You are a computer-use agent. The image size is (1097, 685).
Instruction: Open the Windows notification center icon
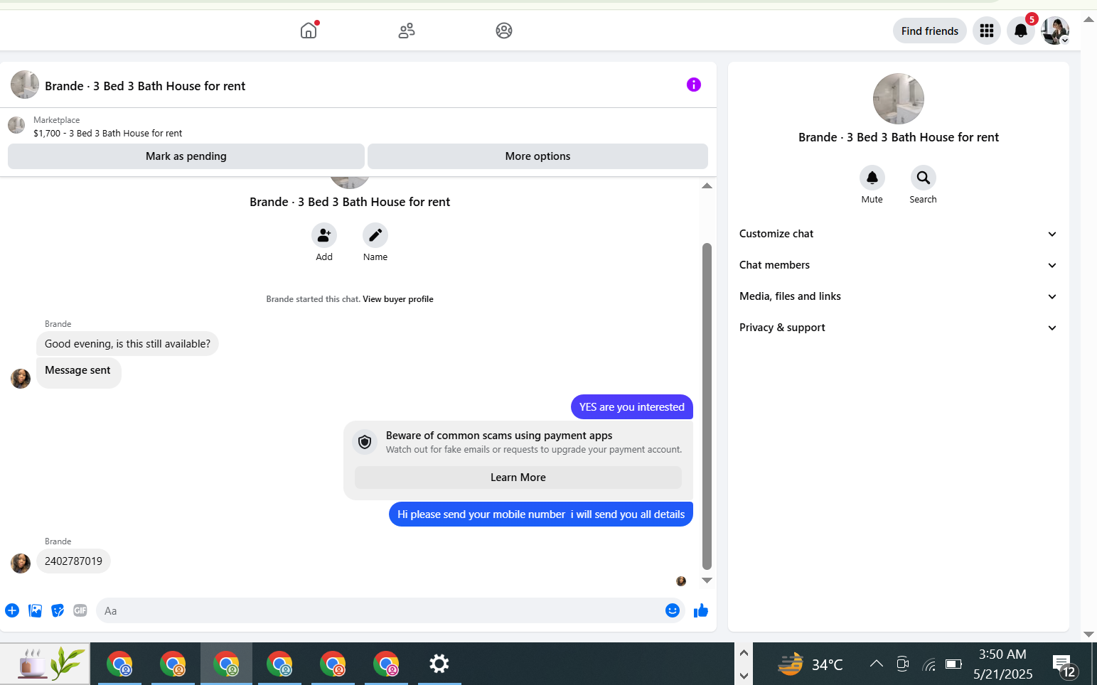pyautogui.click(x=1064, y=666)
